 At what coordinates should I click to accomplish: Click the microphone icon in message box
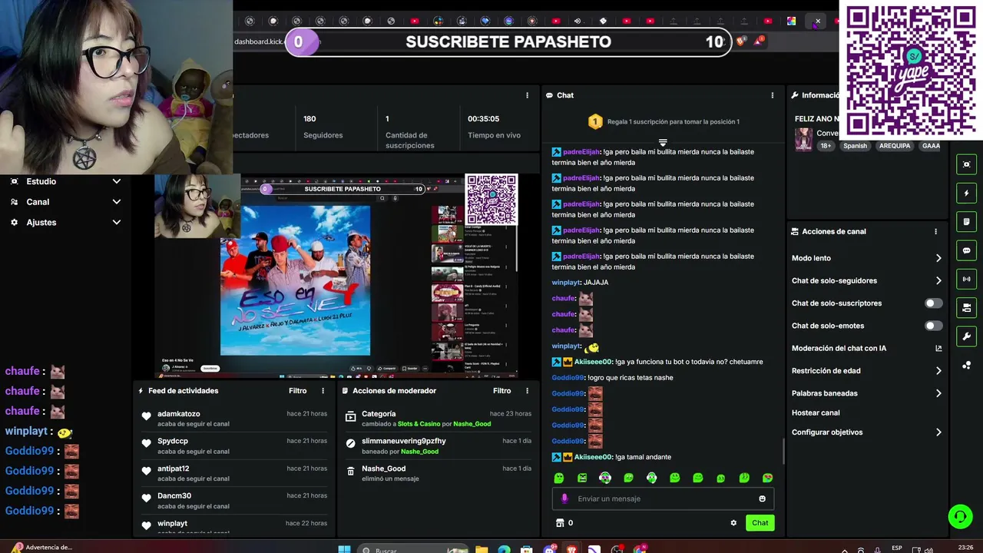[564, 498]
